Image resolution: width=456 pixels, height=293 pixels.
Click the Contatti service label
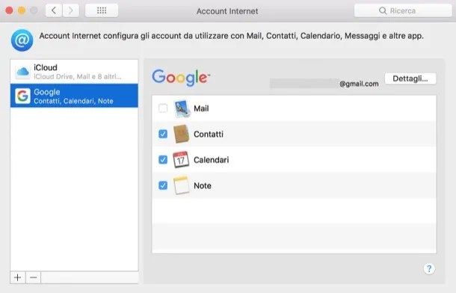click(209, 134)
